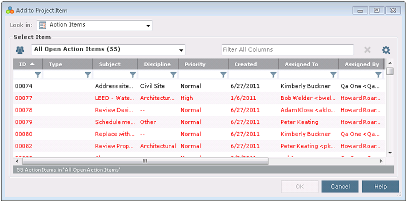Expand the All Open Action Items dropdown

click(x=108, y=50)
